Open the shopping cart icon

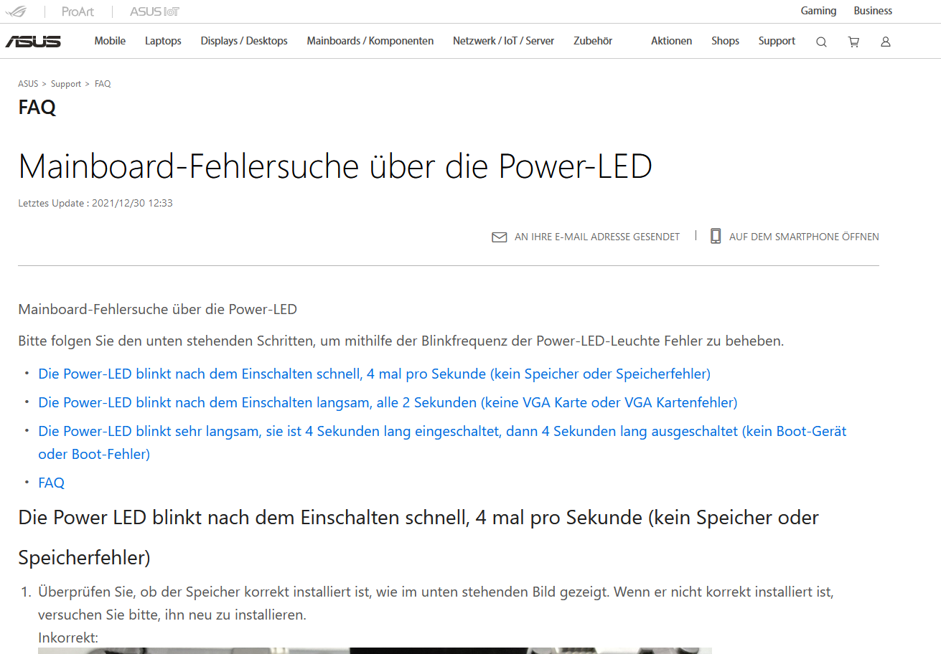[x=853, y=42]
